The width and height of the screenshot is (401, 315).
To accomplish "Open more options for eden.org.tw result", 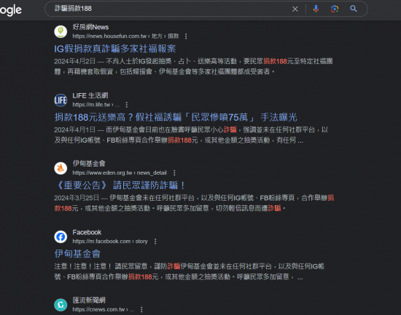I will (x=174, y=173).
